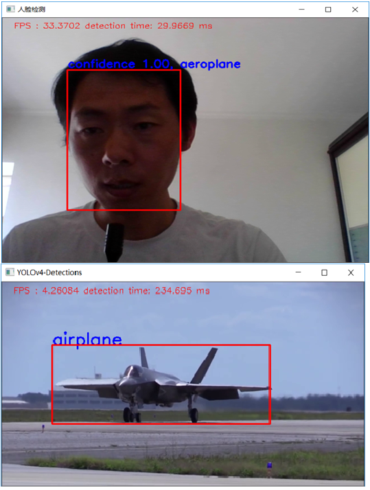Click the fighter jet cockpit canopy
This screenshot has width=370, height=490.
[x=132, y=371]
